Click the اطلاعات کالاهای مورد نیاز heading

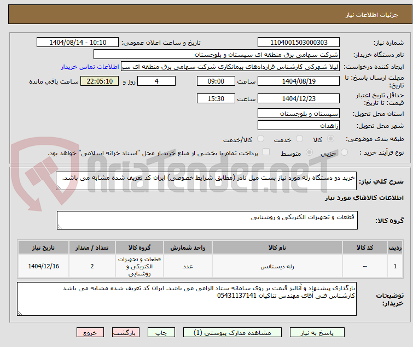[364, 198]
